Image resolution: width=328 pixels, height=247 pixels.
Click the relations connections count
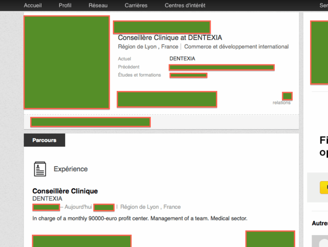tap(281, 102)
